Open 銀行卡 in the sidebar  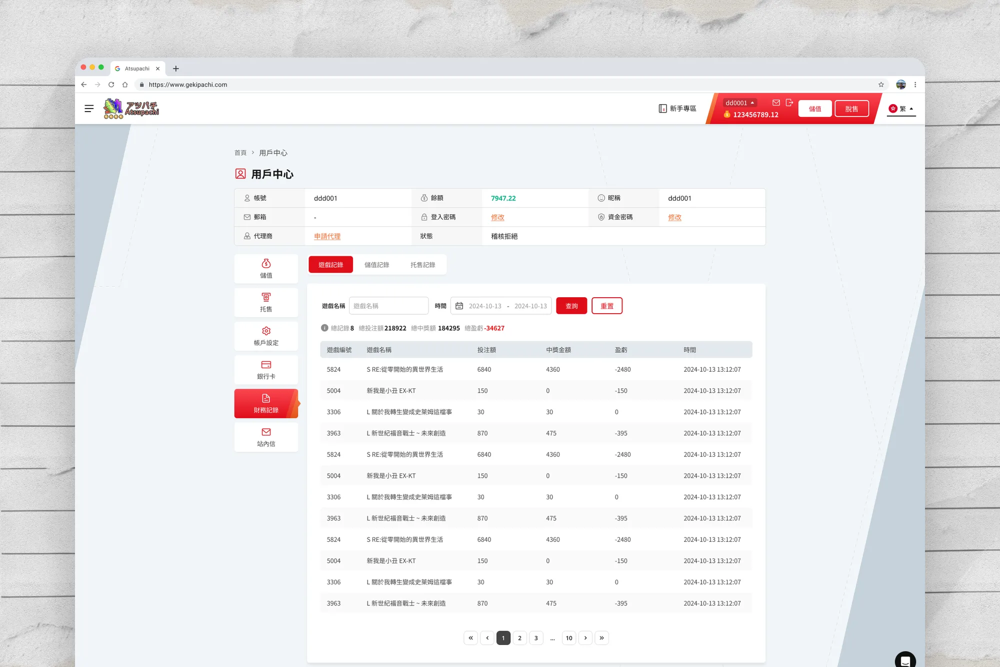pos(266,370)
